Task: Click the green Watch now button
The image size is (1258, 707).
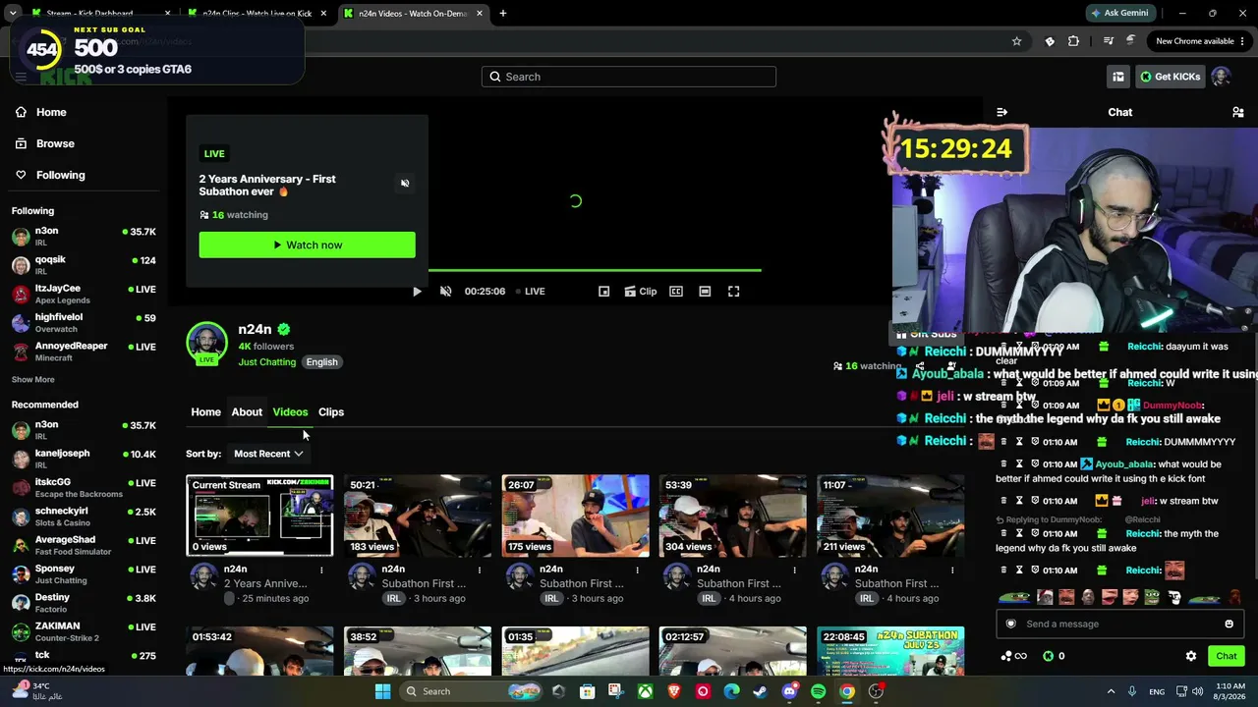Action: [307, 245]
